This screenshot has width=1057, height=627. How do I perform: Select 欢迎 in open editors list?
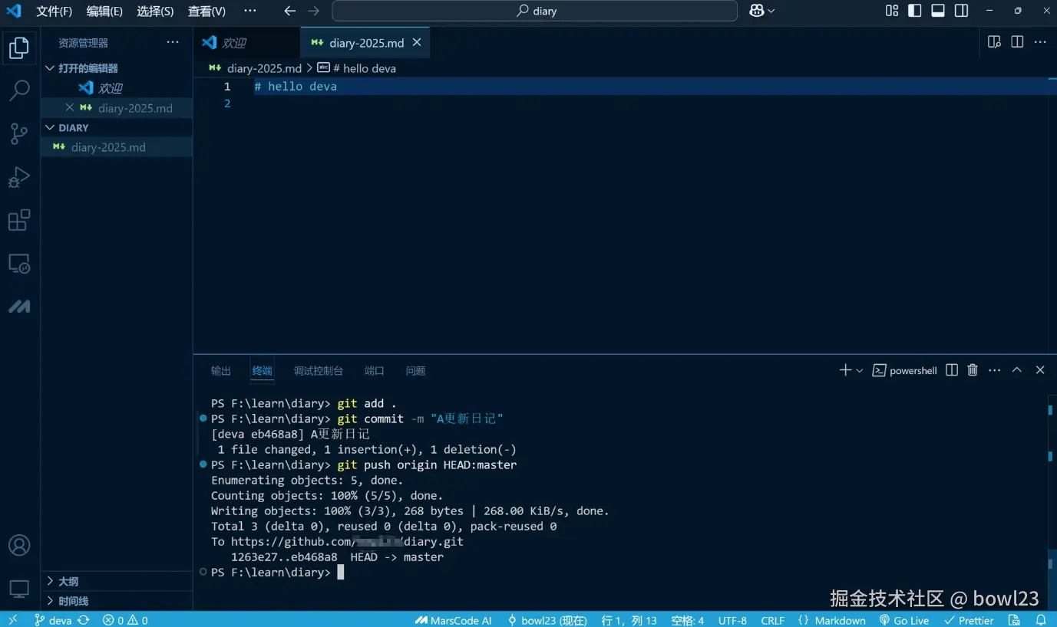(117, 88)
